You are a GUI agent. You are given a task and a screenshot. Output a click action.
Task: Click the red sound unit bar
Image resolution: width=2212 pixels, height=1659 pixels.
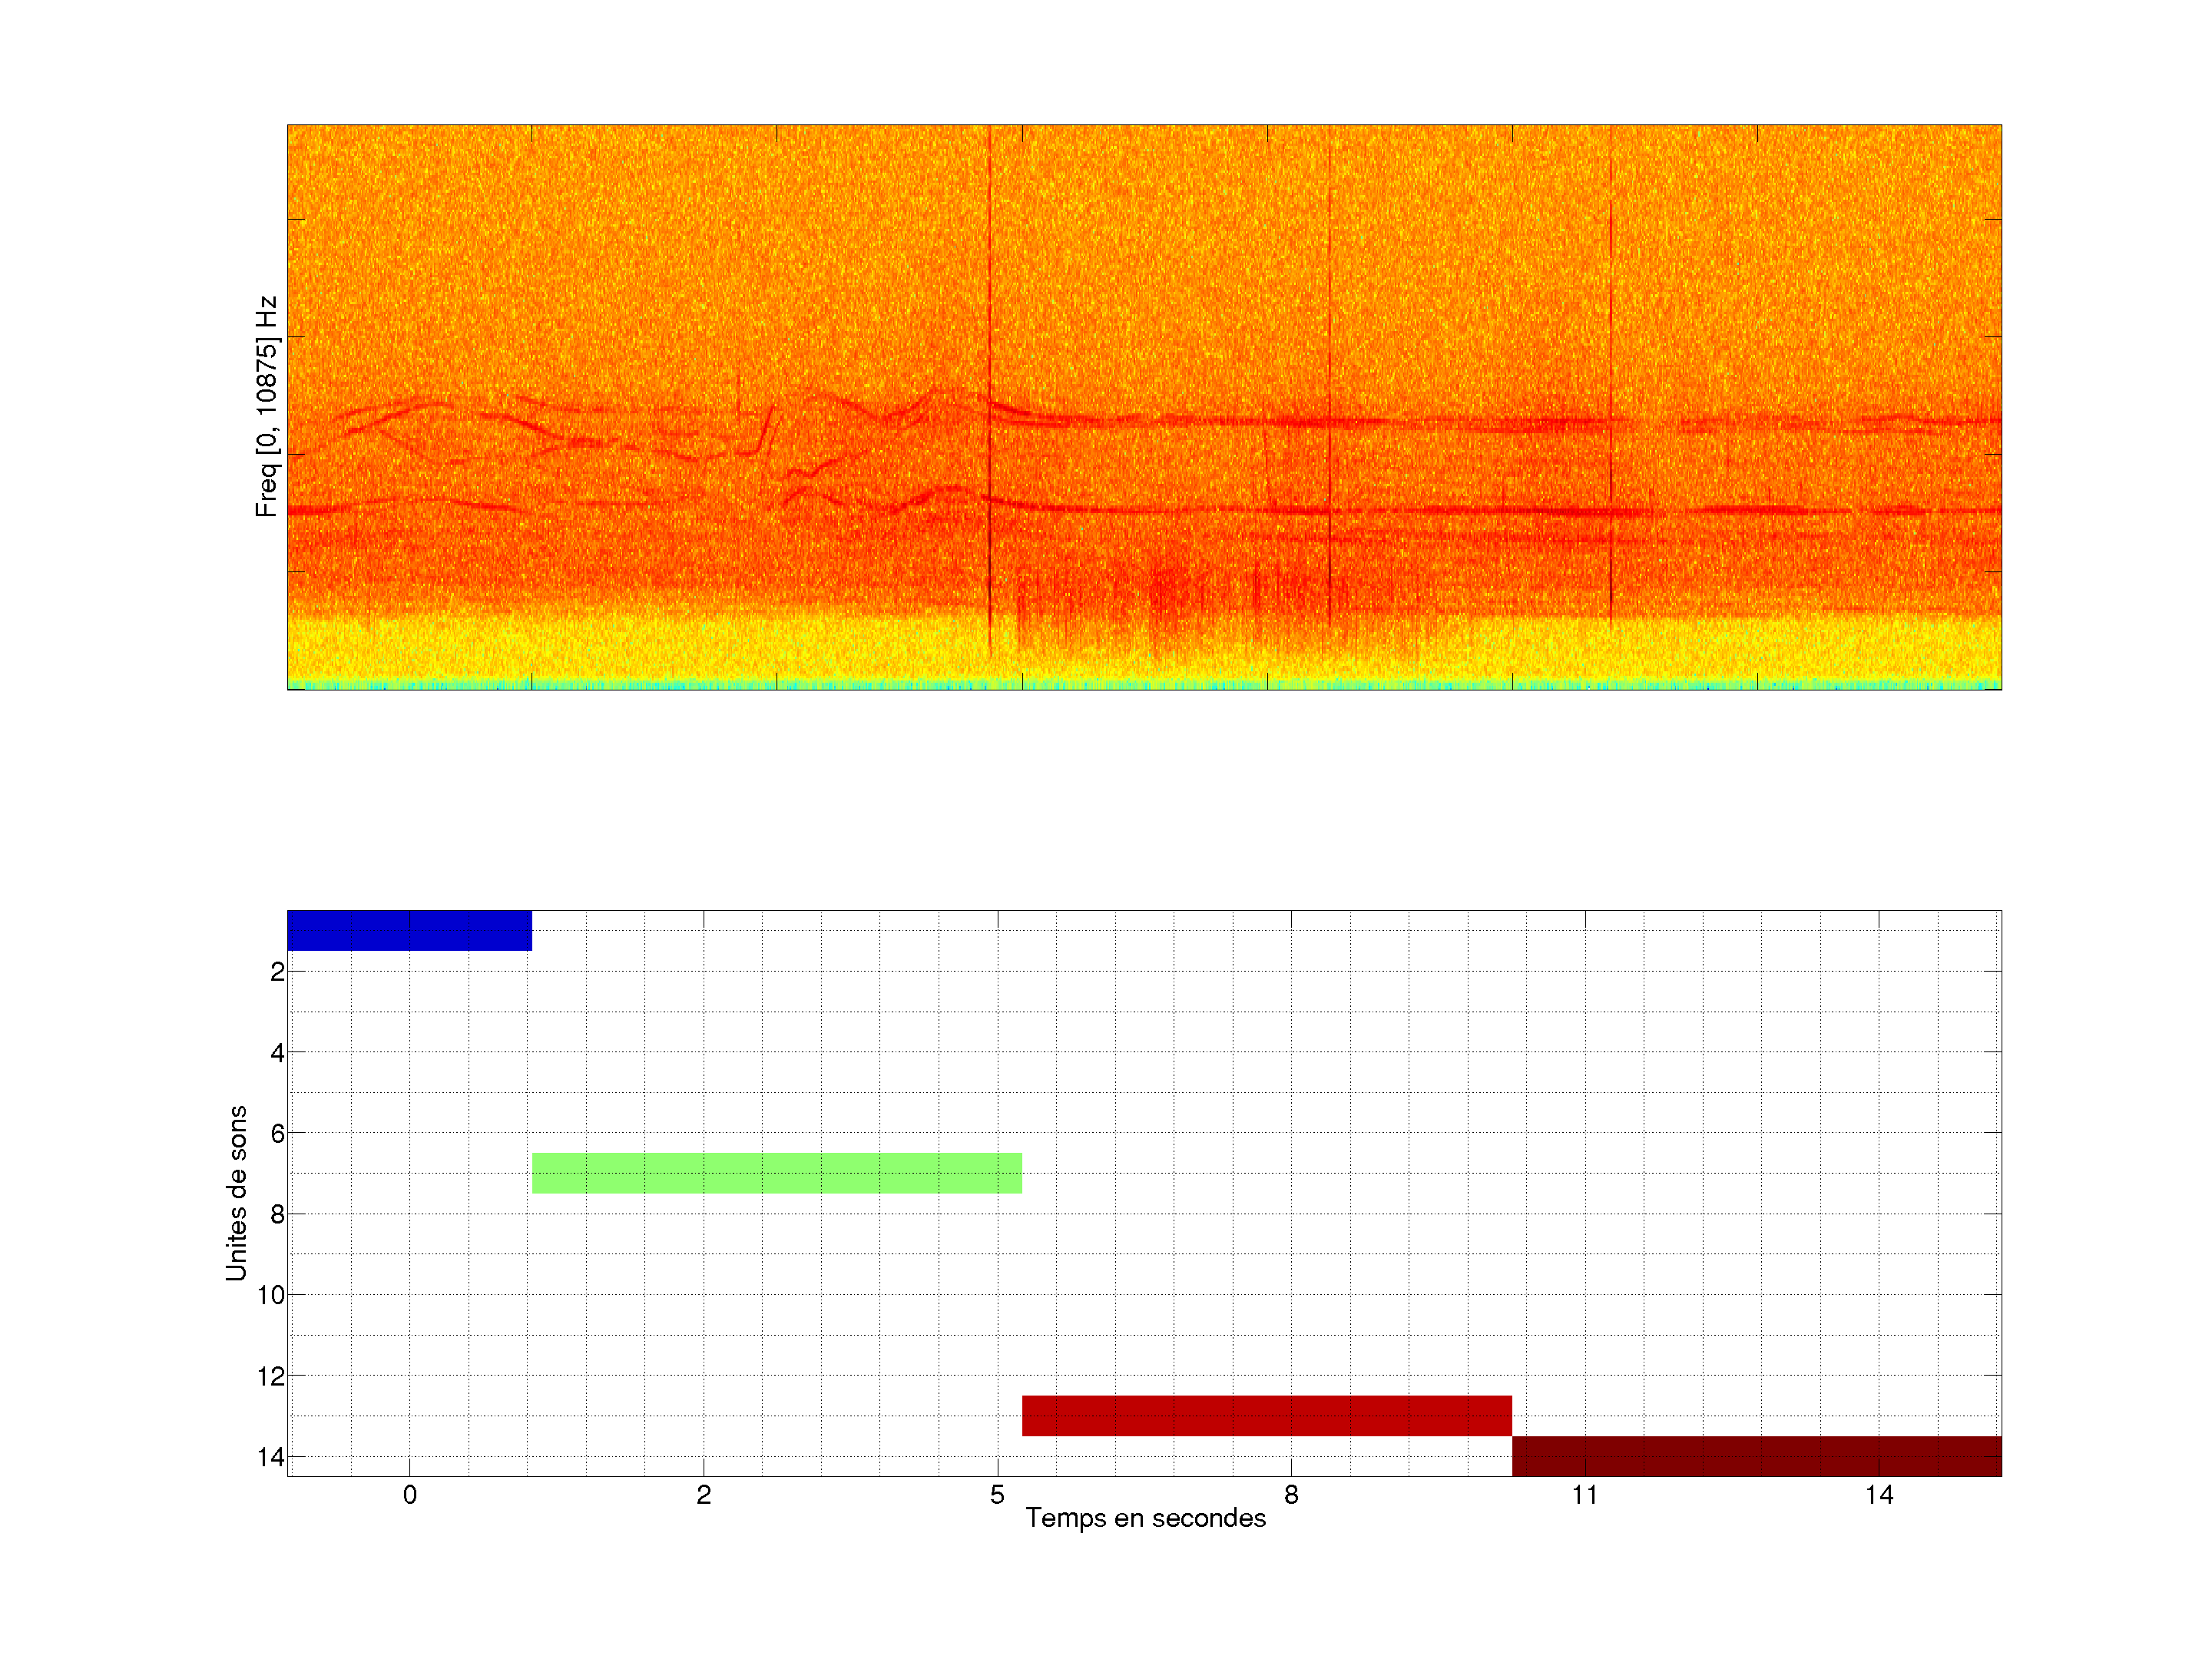pos(1266,1415)
